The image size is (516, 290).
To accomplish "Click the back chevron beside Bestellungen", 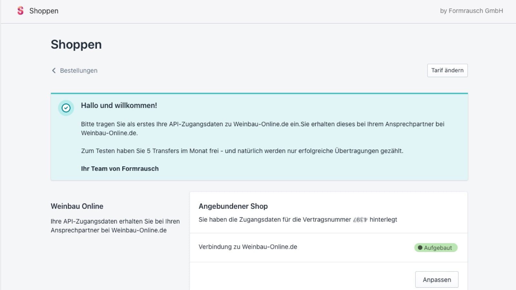I will (x=54, y=70).
